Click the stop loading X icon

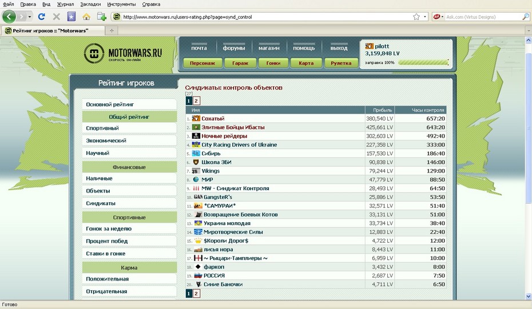point(56,17)
